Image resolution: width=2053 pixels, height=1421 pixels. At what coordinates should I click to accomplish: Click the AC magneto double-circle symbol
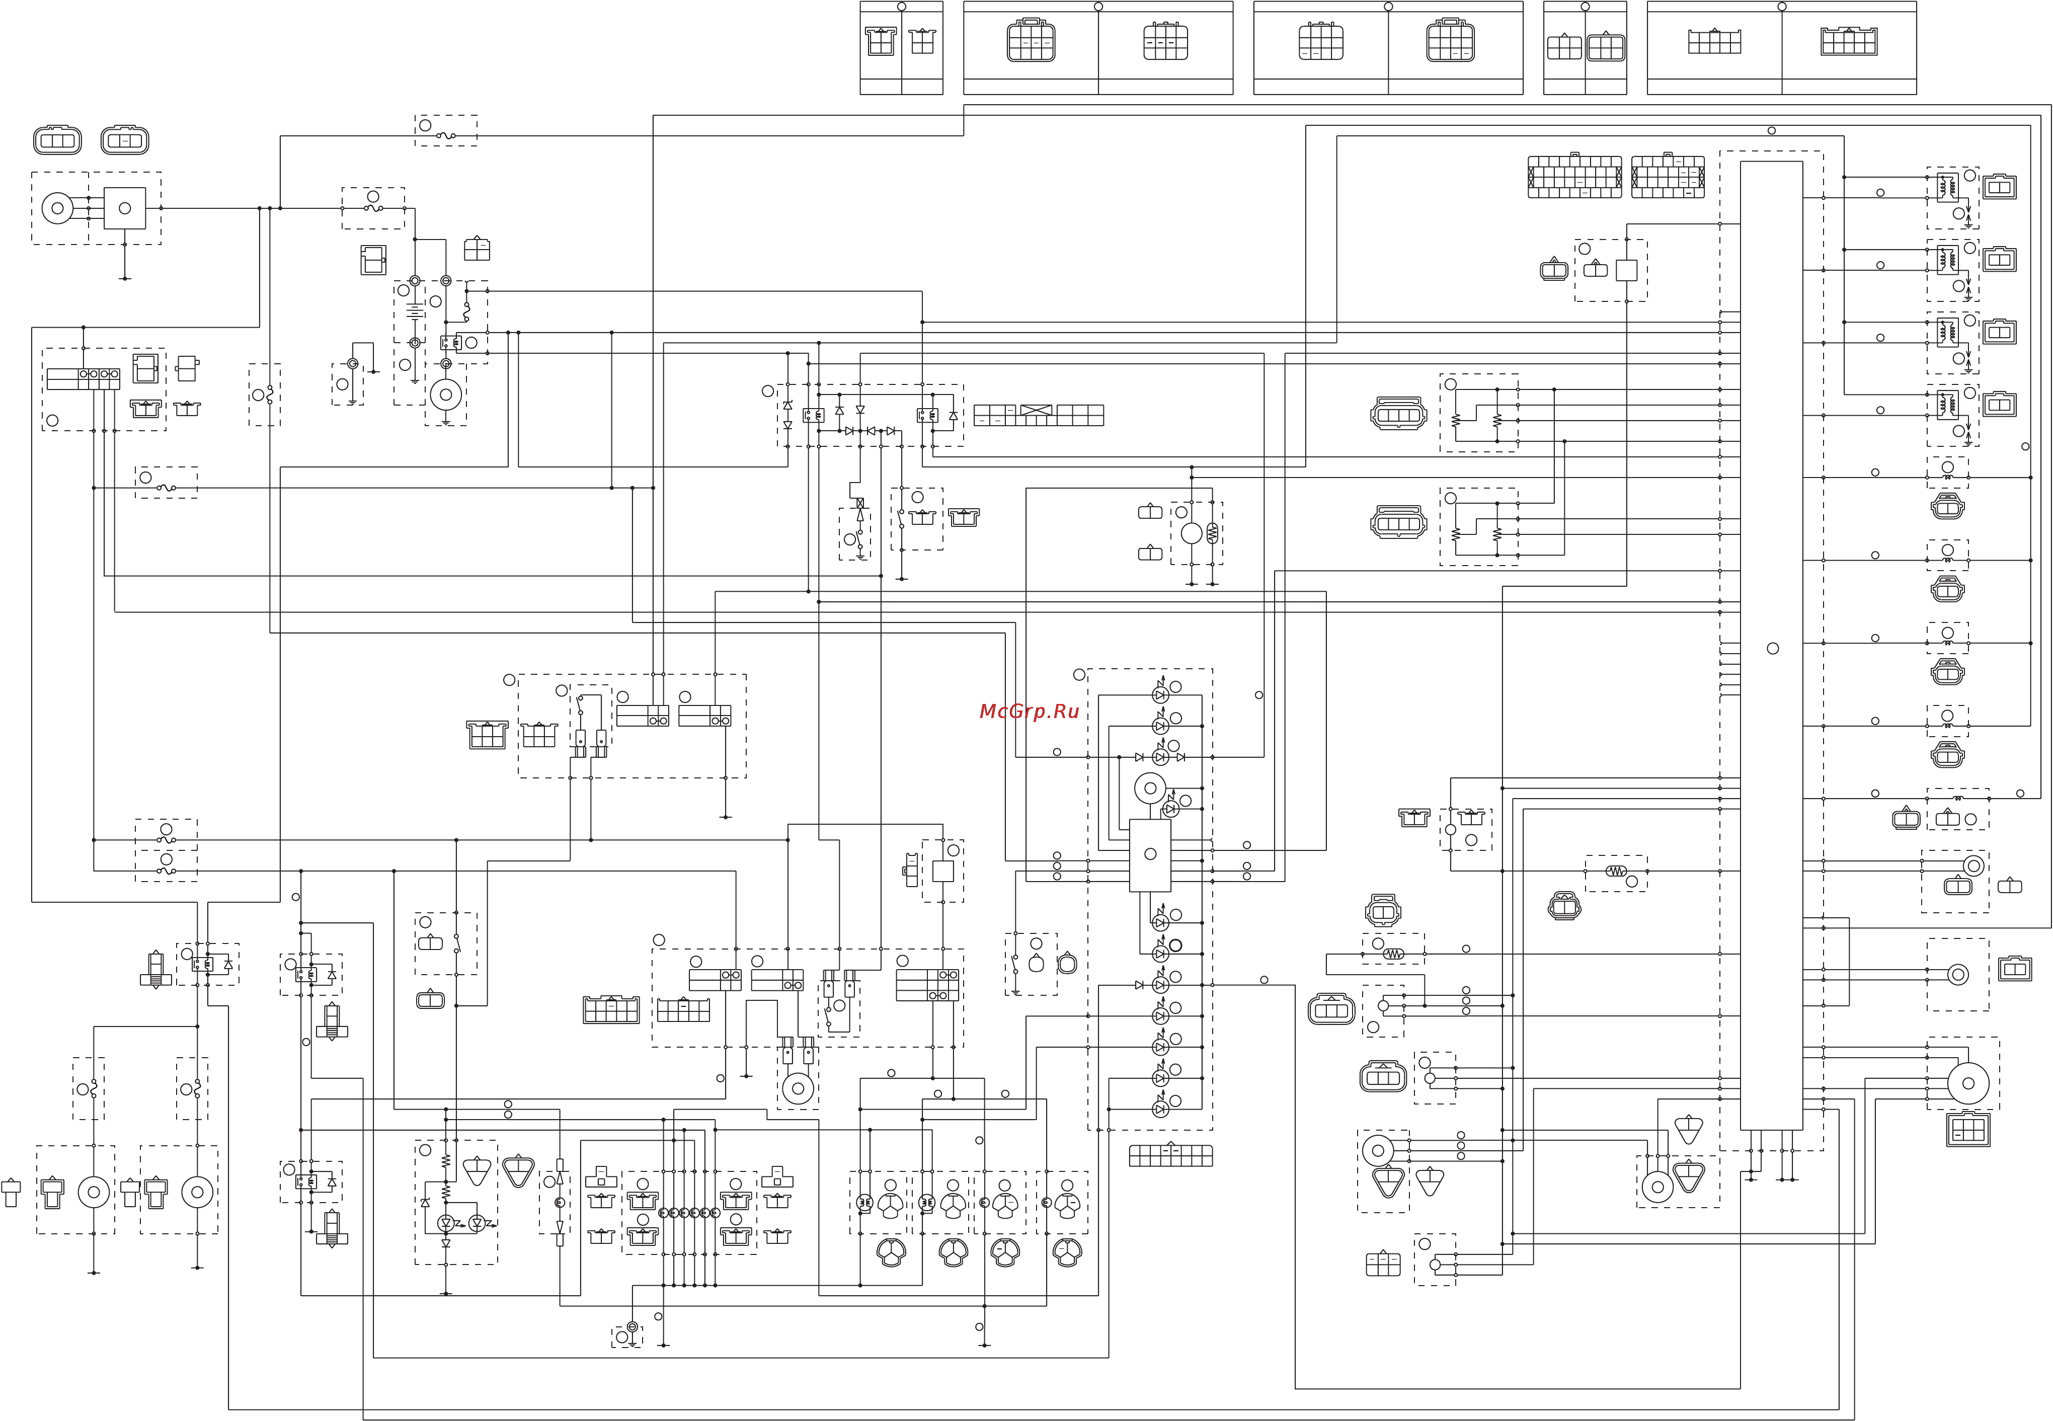point(57,208)
